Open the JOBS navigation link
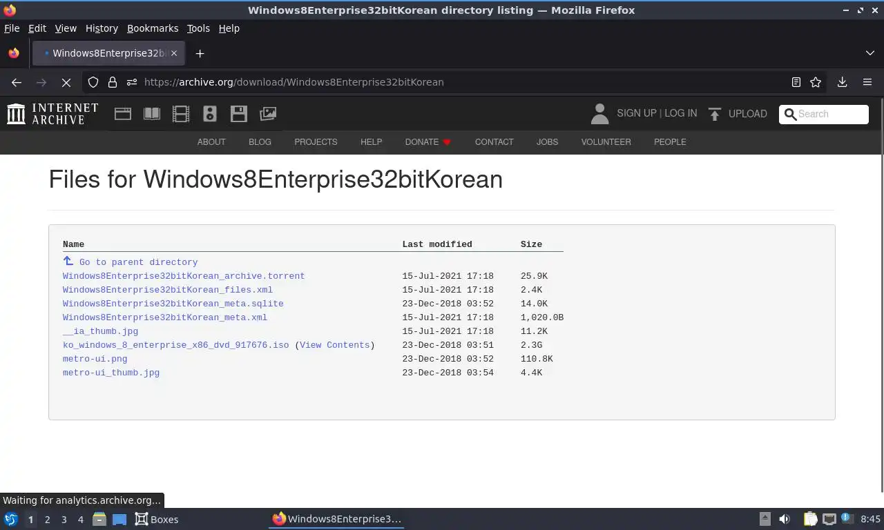 click(x=547, y=142)
